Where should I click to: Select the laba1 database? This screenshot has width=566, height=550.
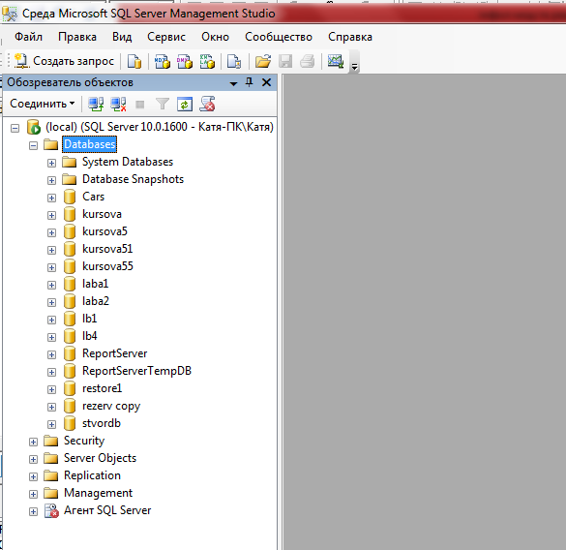(x=95, y=284)
